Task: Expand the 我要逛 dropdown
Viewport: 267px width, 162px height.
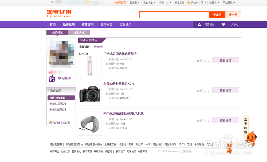Action: coord(134,3)
